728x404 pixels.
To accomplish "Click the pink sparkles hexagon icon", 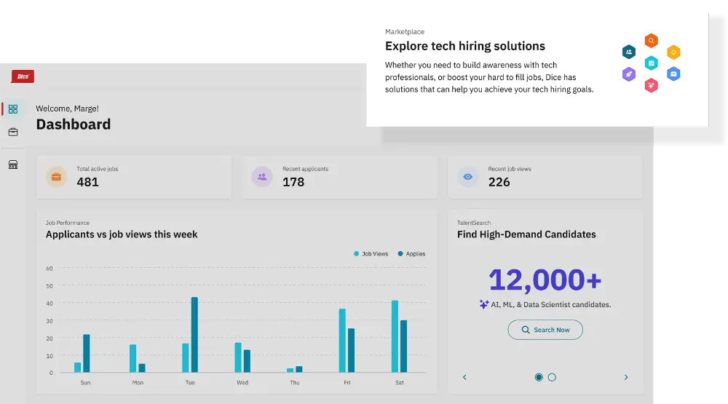I will point(652,86).
